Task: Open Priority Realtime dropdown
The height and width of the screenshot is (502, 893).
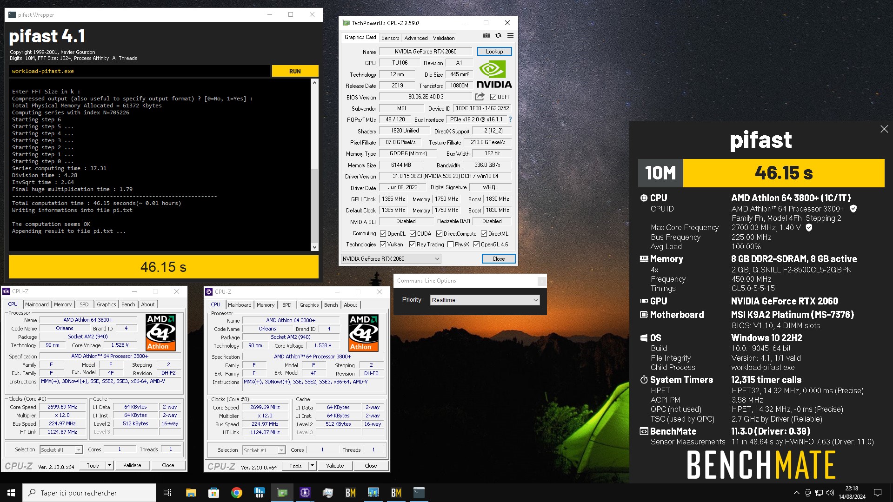Action: (485, 300)
